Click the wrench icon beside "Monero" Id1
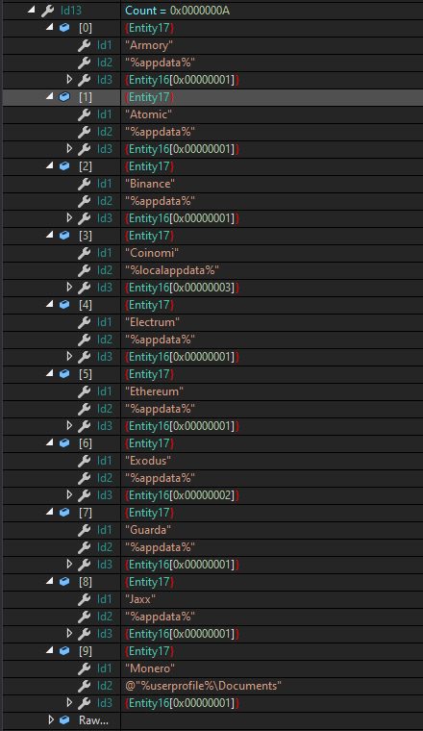423x731 pixels. (84, 668)
